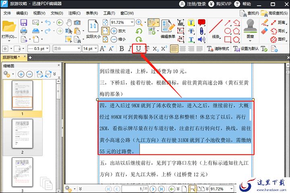Image resolution: width=290 pixels, height=193 pixels.
Task: Click 清除格式 clear formatting button
Action: pyautogui.click(x=218, y=49)
